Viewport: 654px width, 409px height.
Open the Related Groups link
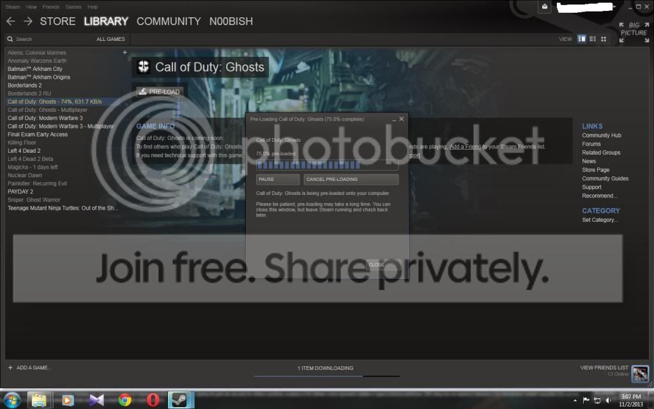point(601,152)
